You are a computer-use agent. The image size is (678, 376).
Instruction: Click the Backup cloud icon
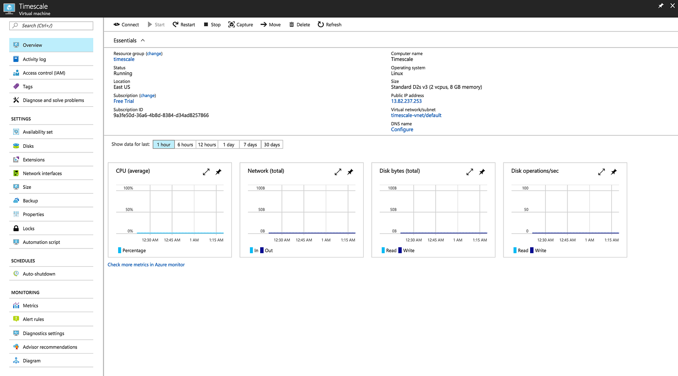click(x=16, y=200)
